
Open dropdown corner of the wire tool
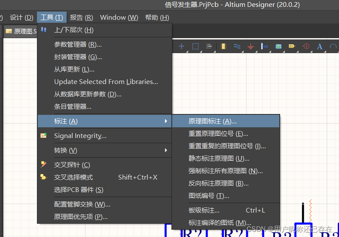pyautogui.click(x=243, y=52)
